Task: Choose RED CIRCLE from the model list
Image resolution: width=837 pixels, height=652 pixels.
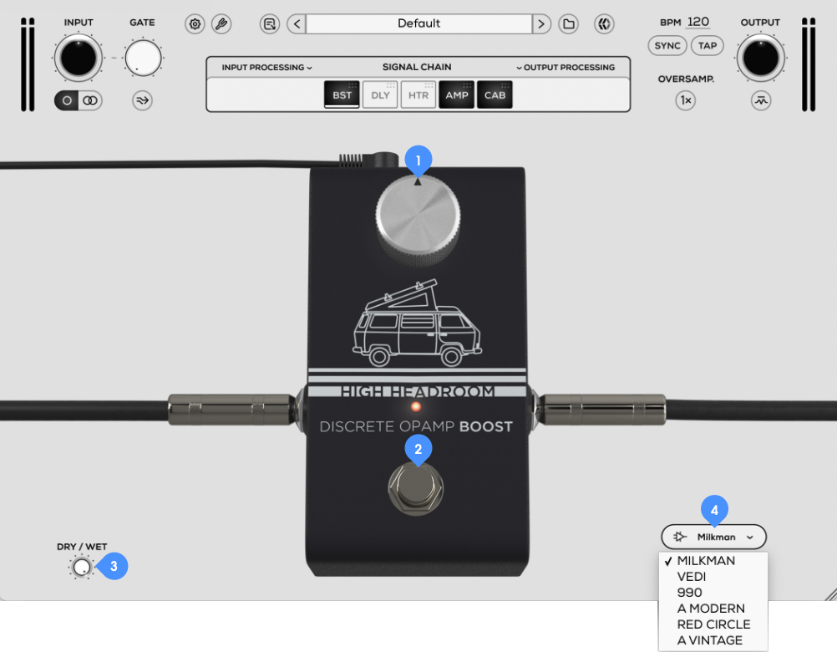Action: coord(713,624)
